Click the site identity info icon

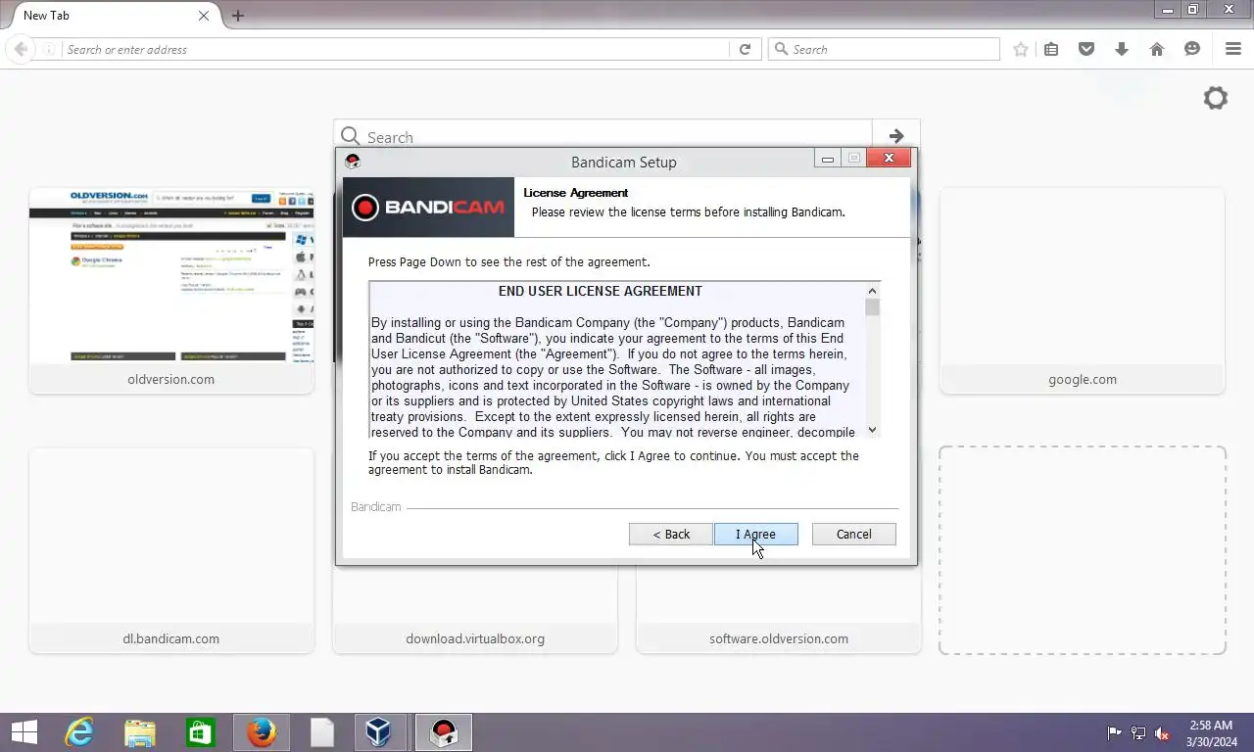point(49,49)
